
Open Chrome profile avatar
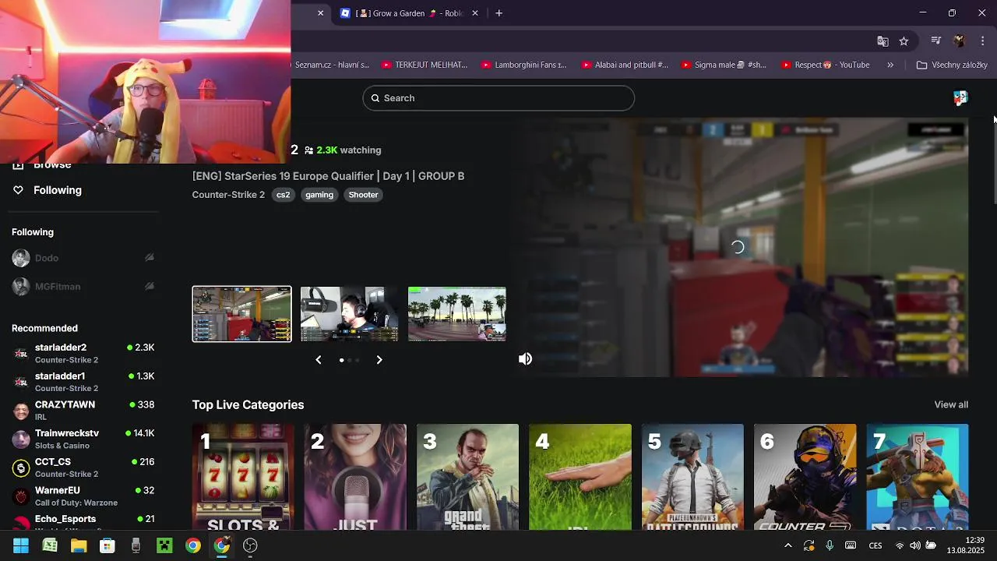(960, 41)
